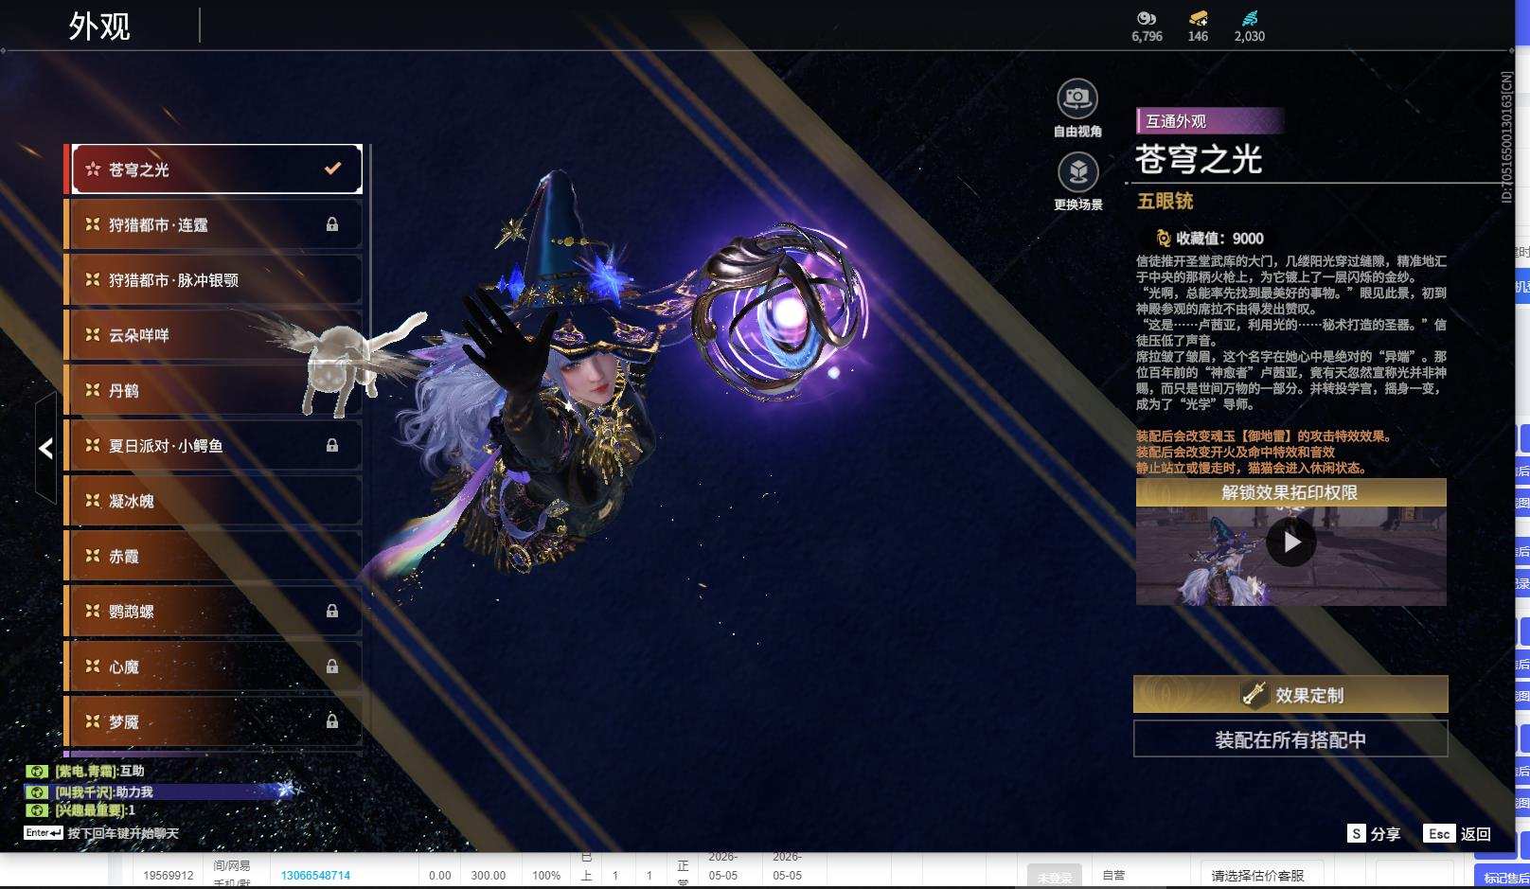Click the lock icon on 心魔
The image size is (1530, 889).
click(x=332, y=667)
